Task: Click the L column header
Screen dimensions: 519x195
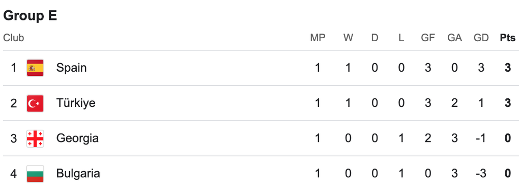Action: point(401,38)
